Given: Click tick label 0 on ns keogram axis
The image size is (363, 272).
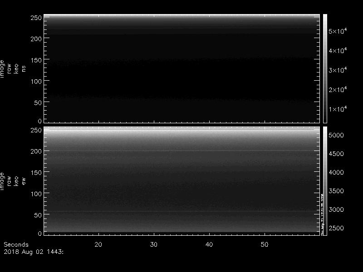Looking at the screenshot, I should (x=40, y=121).
